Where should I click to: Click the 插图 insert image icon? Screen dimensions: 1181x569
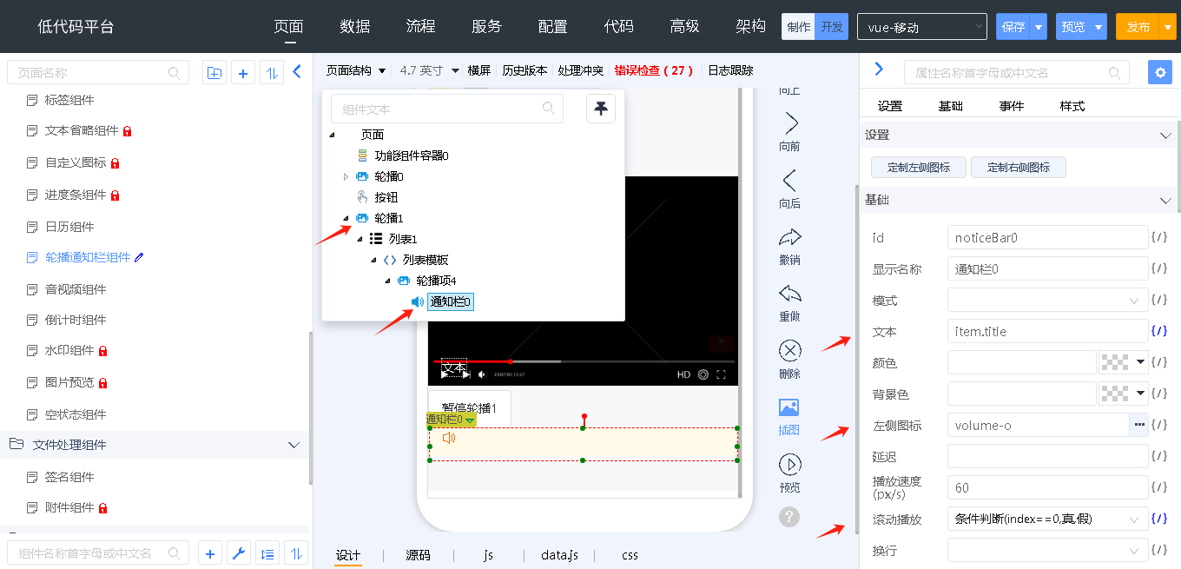coord(789,407)
